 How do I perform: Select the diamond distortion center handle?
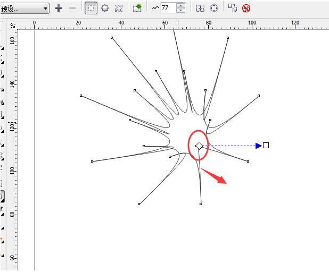(x=199, y=146)
